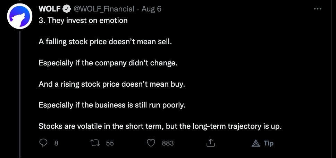Click the WOLF display name

coord(50,9)
